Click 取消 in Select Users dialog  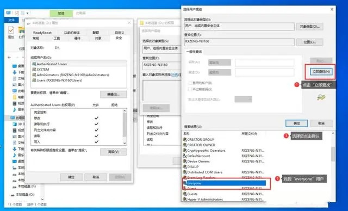(x=321, y=123)
